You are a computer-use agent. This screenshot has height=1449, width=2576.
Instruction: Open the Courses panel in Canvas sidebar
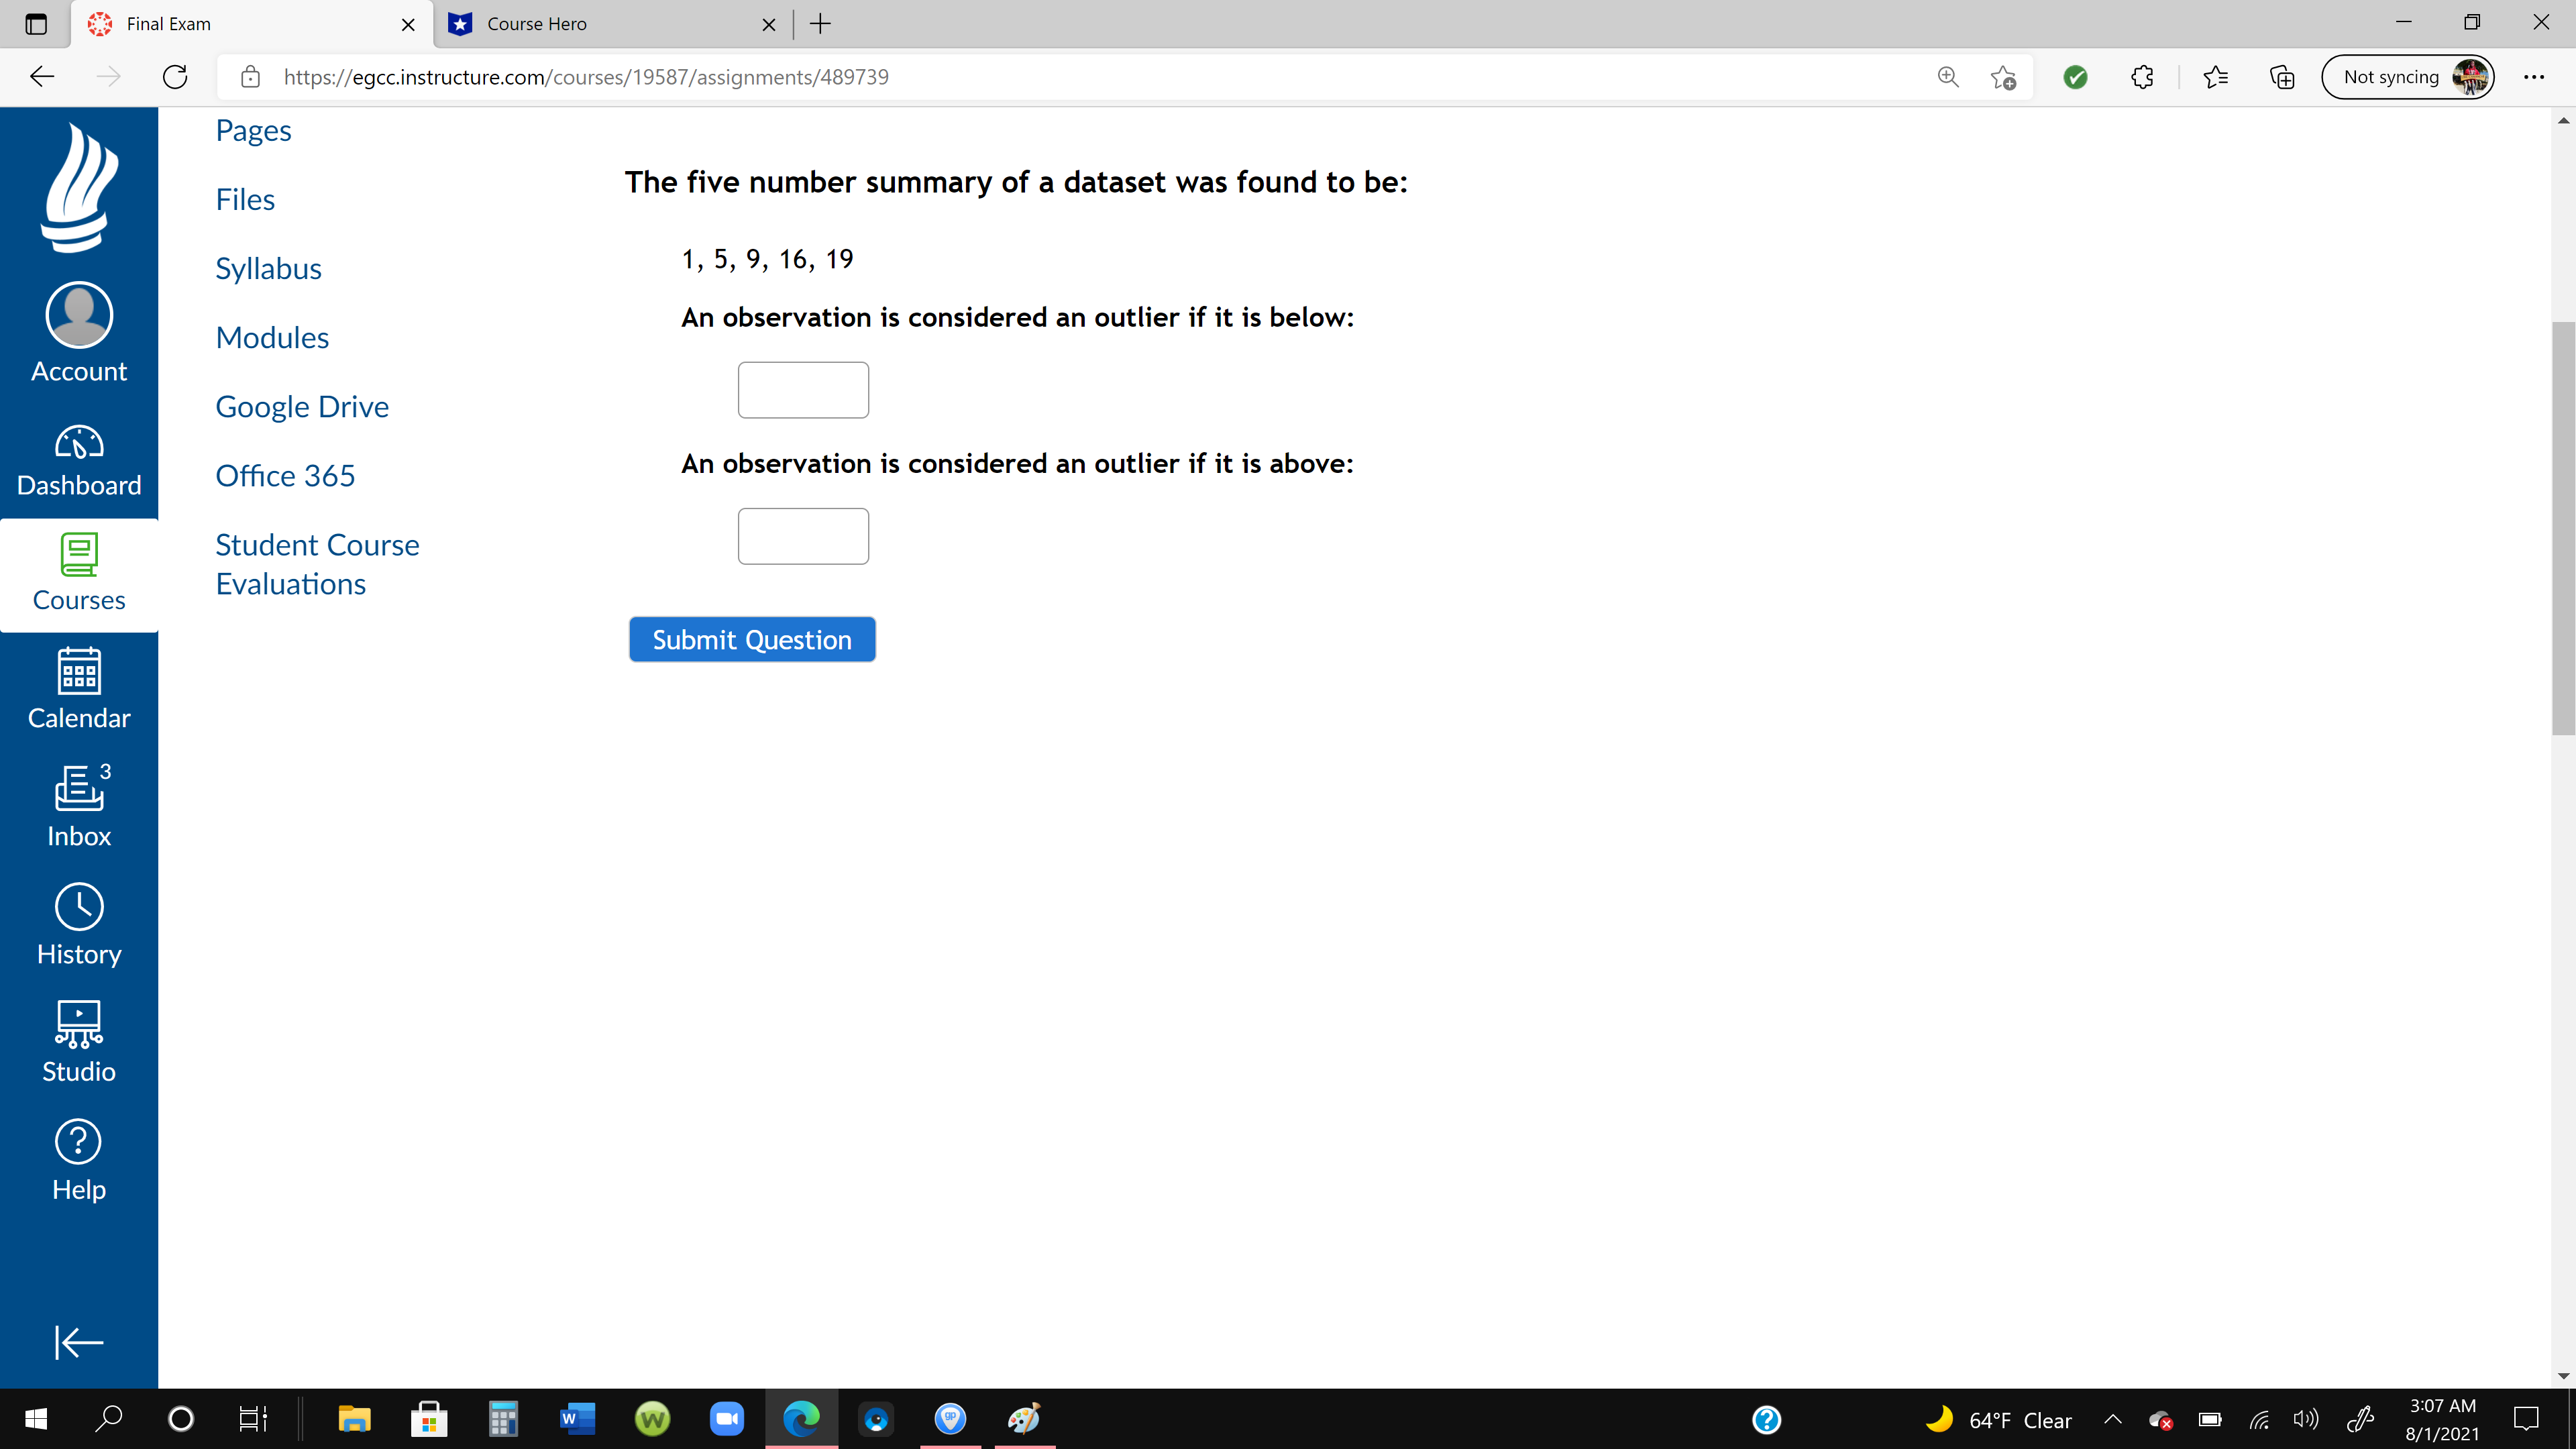click(78, 575)
